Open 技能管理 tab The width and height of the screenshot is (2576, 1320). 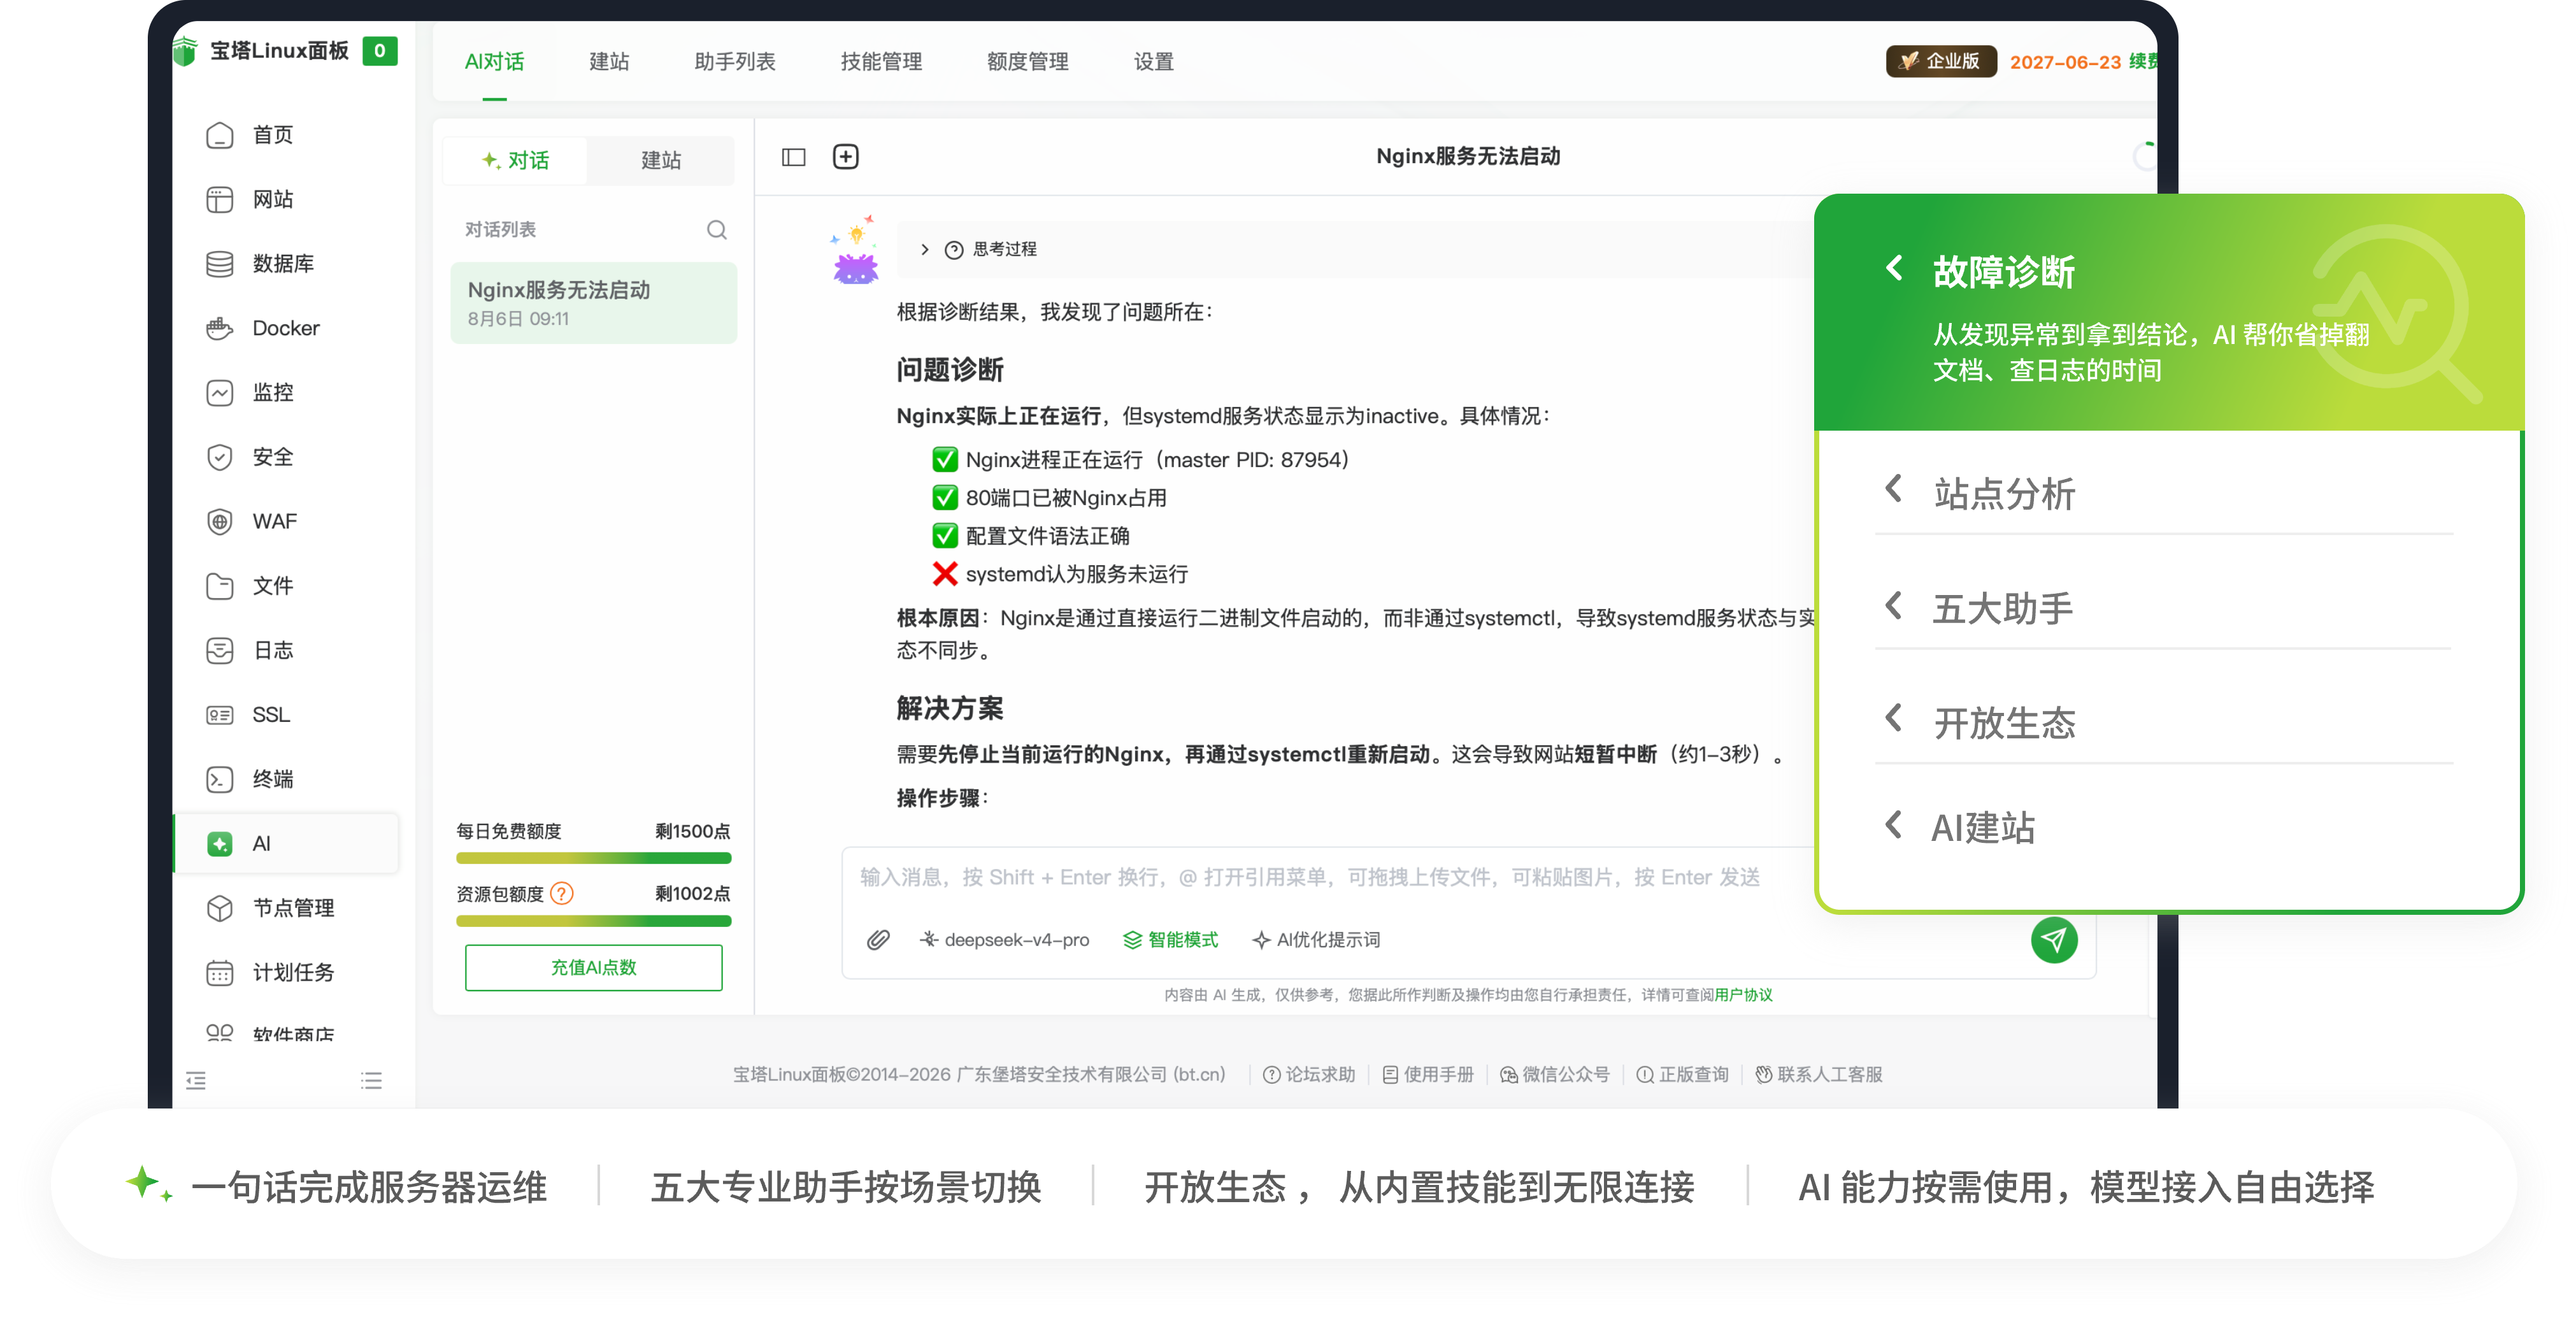881,62
